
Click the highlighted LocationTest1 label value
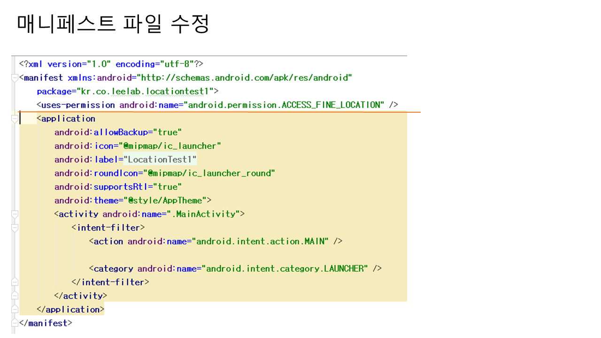coord(160,160)
